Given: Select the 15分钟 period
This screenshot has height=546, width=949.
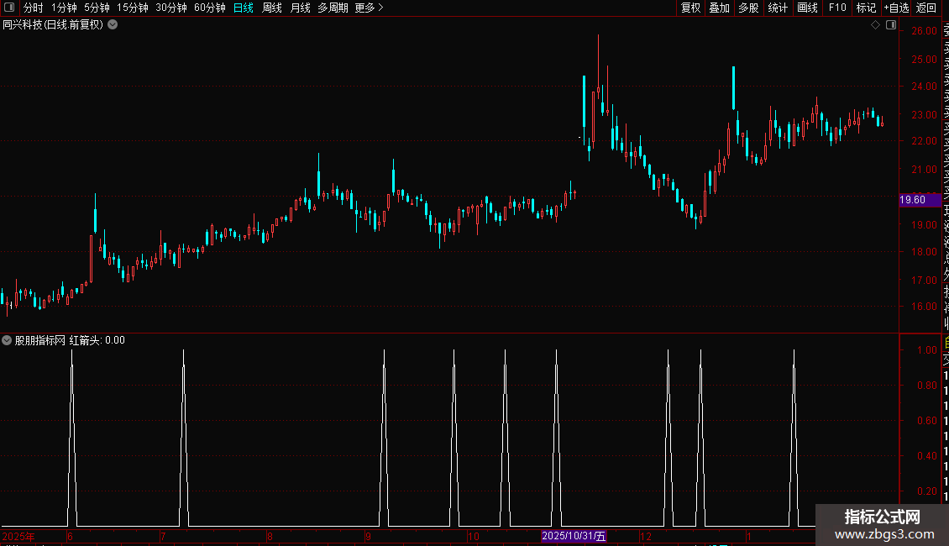Looking at the screenshot, I should (133, 8).
